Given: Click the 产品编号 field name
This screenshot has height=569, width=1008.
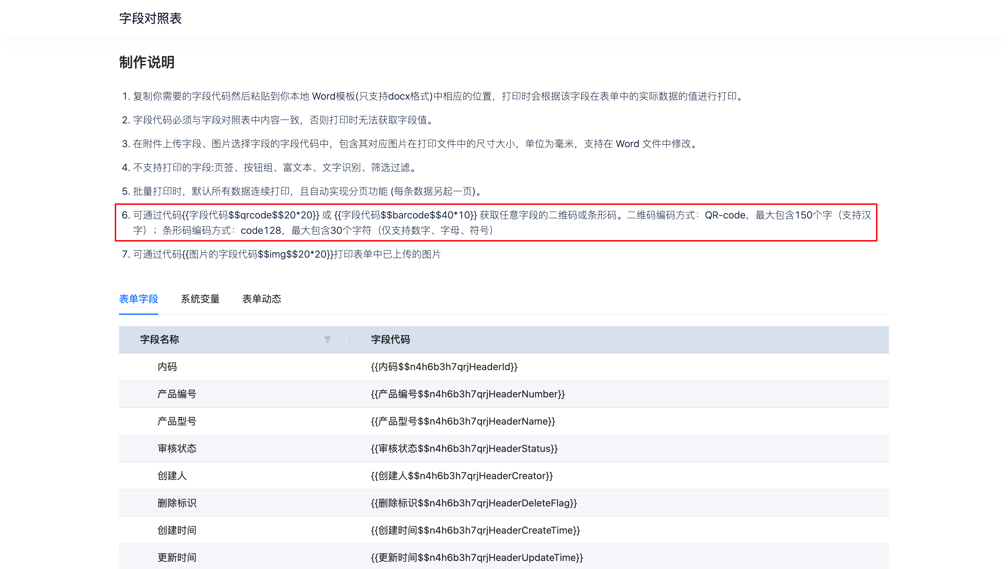Looking at the screenshot, I should (x=177, y=394).
